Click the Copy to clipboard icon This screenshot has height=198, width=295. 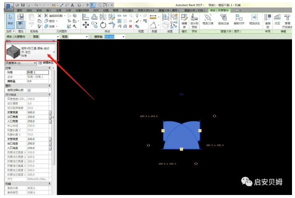[x=39, y=21]
